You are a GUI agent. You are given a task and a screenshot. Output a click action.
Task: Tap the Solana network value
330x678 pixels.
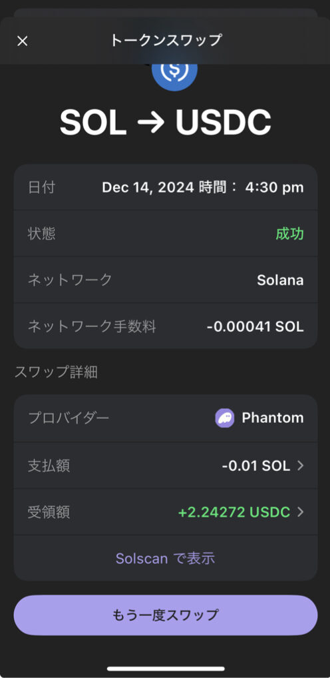click(280, 280)
